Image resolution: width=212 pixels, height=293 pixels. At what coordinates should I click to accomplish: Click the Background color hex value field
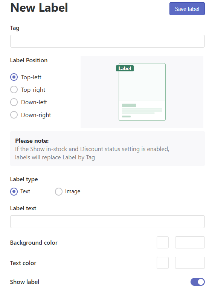[190, 242]
